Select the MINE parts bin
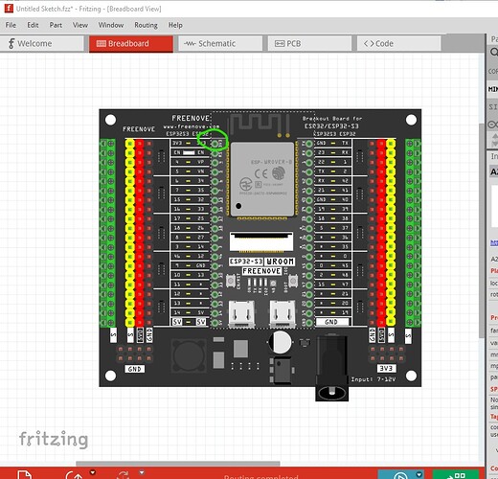The width and height of the screenshot is (498, 479). tap(493, 89)
